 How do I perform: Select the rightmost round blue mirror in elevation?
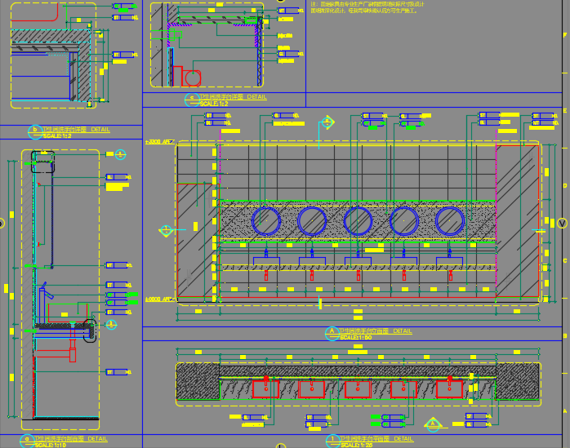coord(450,221)
